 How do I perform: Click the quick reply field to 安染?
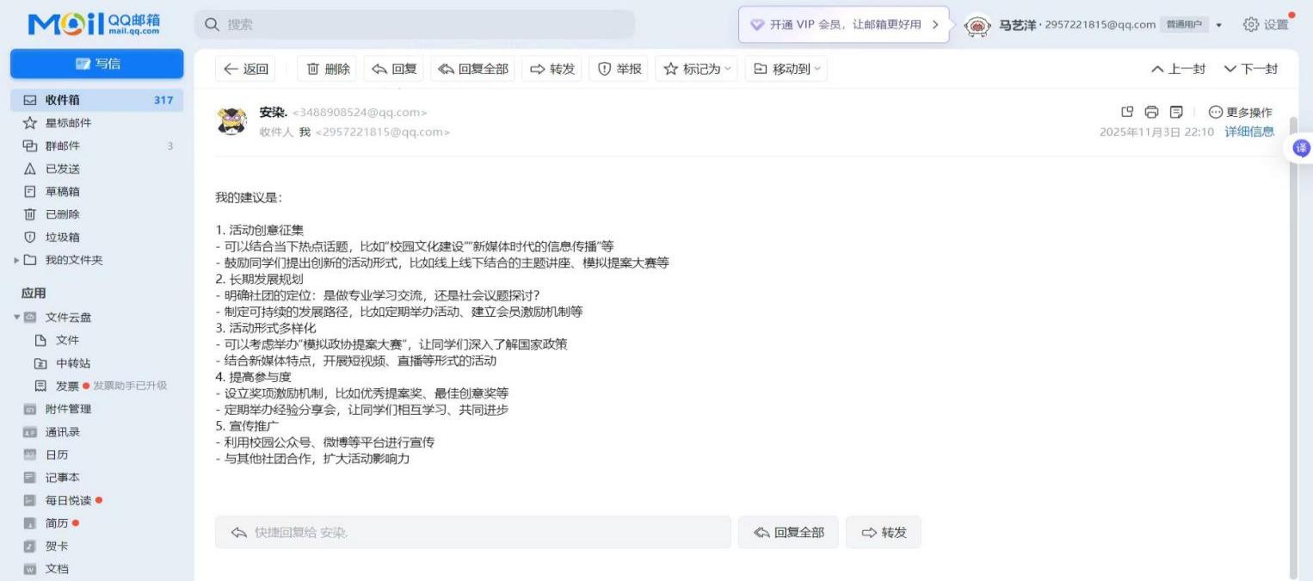click(x=472, y=533)
